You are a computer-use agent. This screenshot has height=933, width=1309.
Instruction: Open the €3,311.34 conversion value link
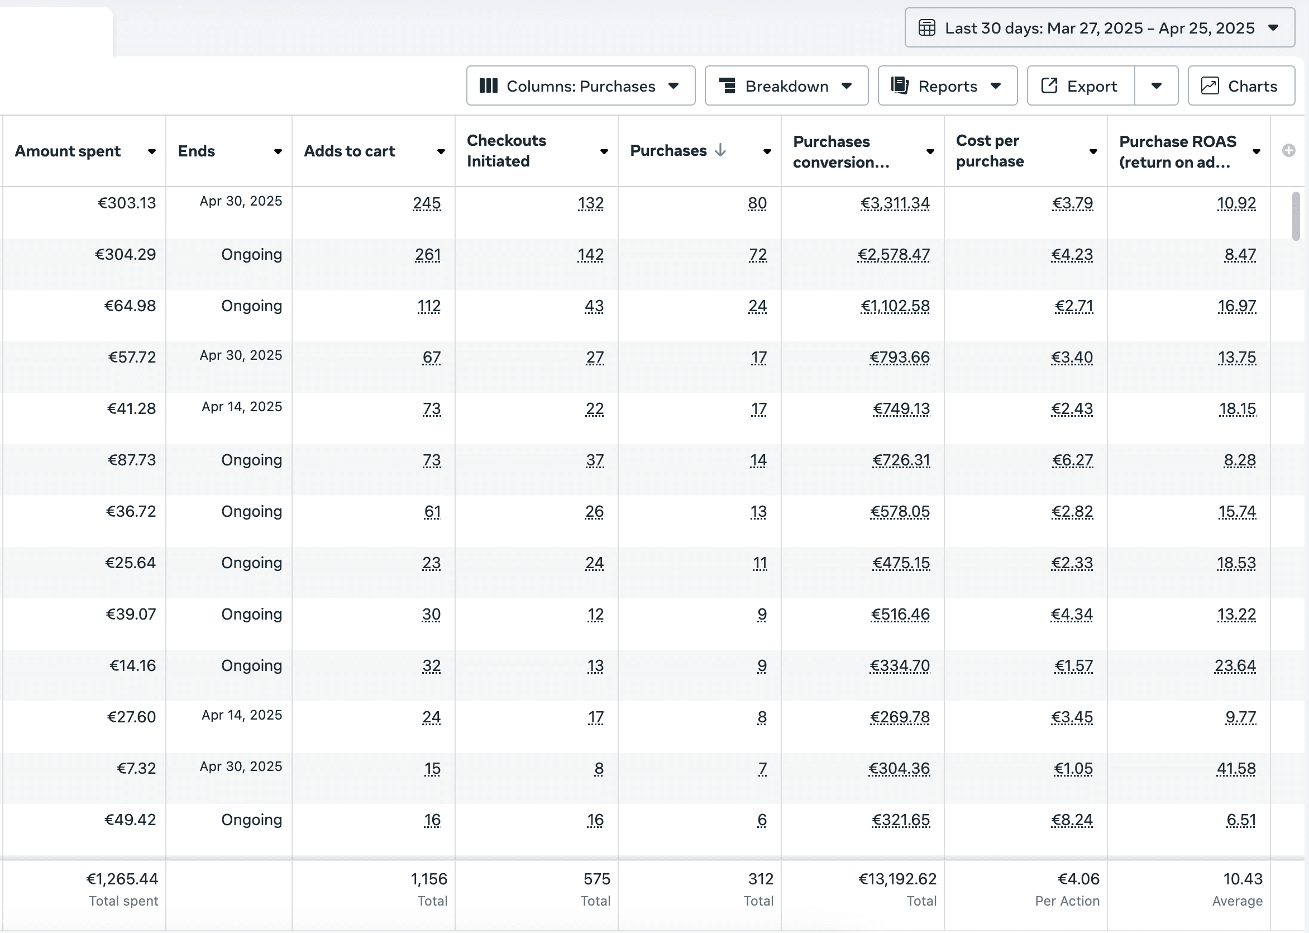[895, 203]
